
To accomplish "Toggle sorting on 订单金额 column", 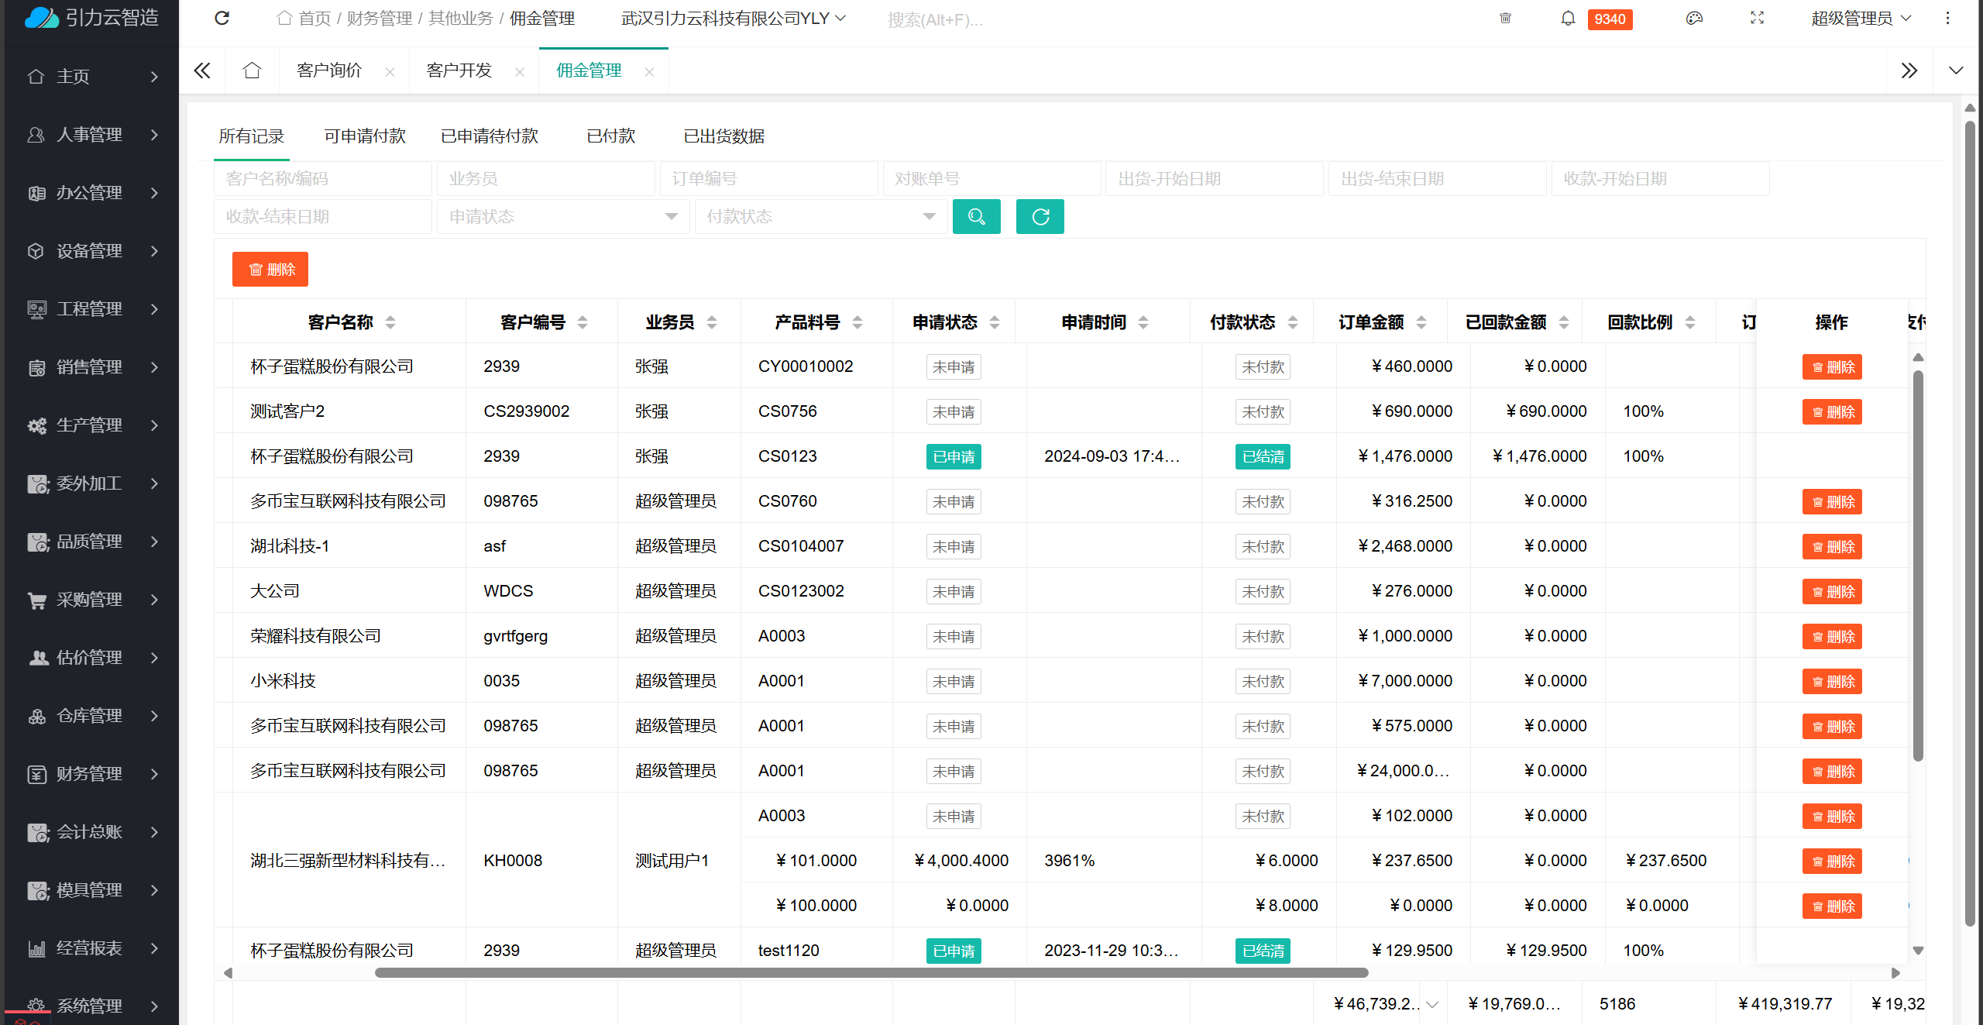I will [1421, 322].
